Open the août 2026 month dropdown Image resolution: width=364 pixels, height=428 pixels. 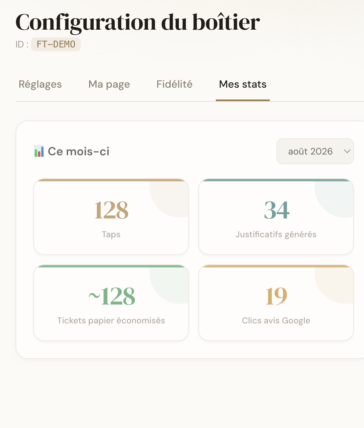point(315,151)
